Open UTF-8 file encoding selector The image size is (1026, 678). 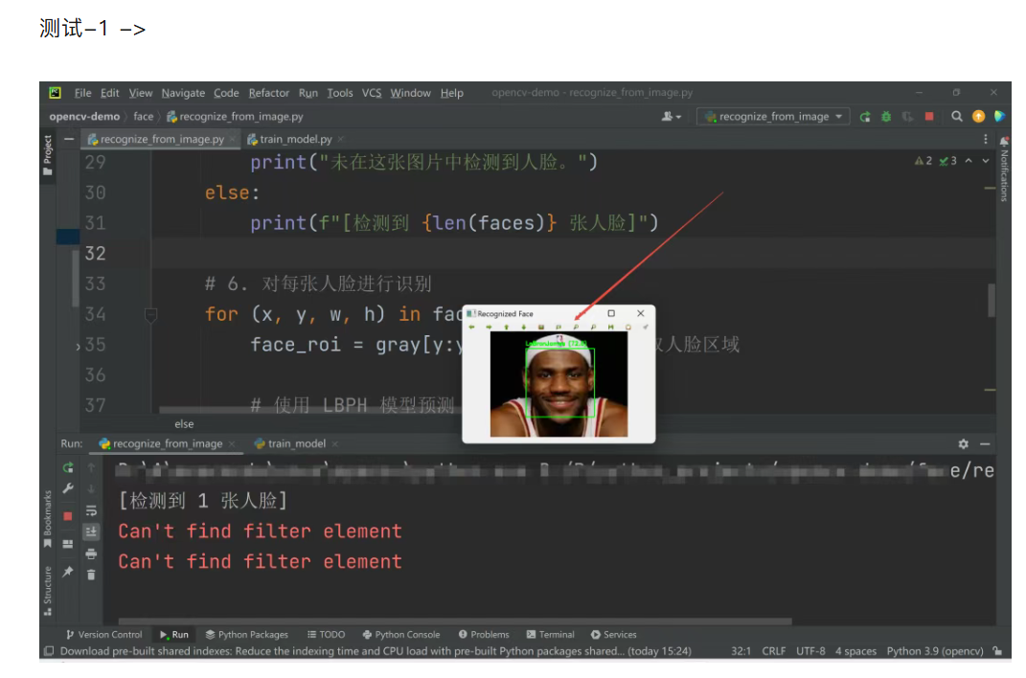coord(810,651)
